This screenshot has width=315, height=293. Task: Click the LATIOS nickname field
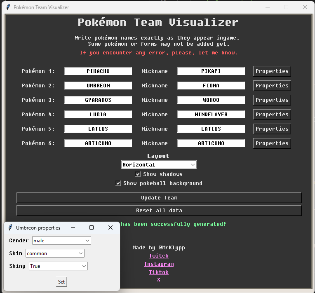[x=211, y=129]
